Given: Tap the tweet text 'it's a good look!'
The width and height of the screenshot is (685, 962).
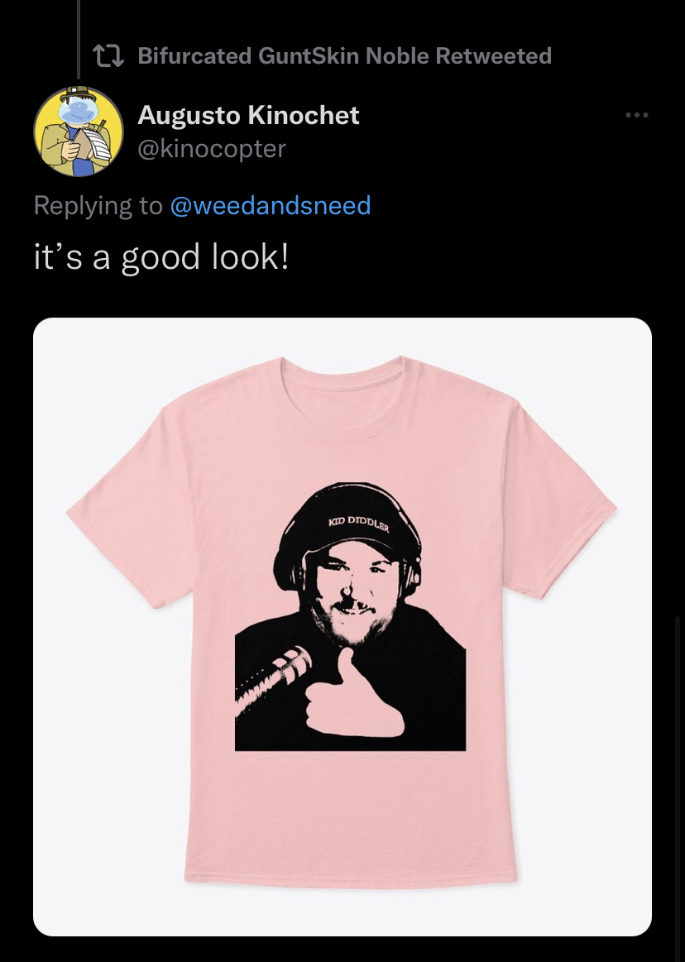Looking at the screenshot, I should 160,256.
